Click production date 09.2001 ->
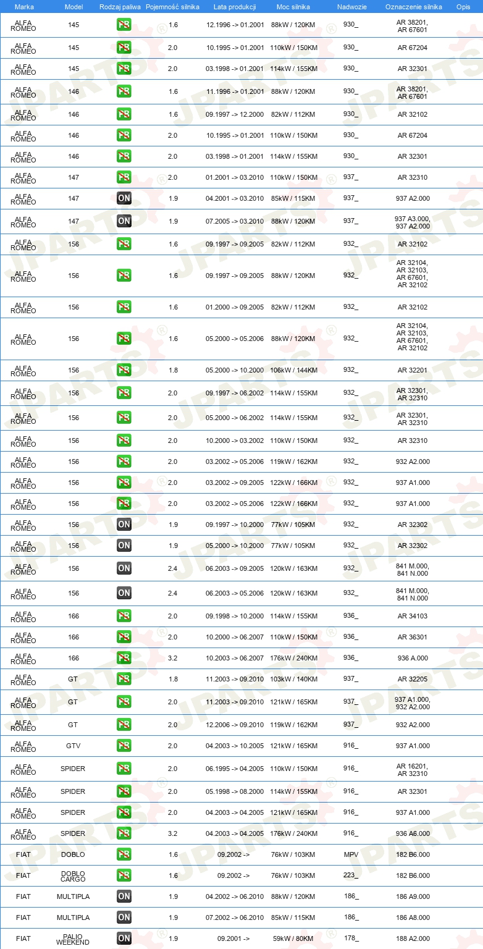483x949 pixels. tap(233, 938)
